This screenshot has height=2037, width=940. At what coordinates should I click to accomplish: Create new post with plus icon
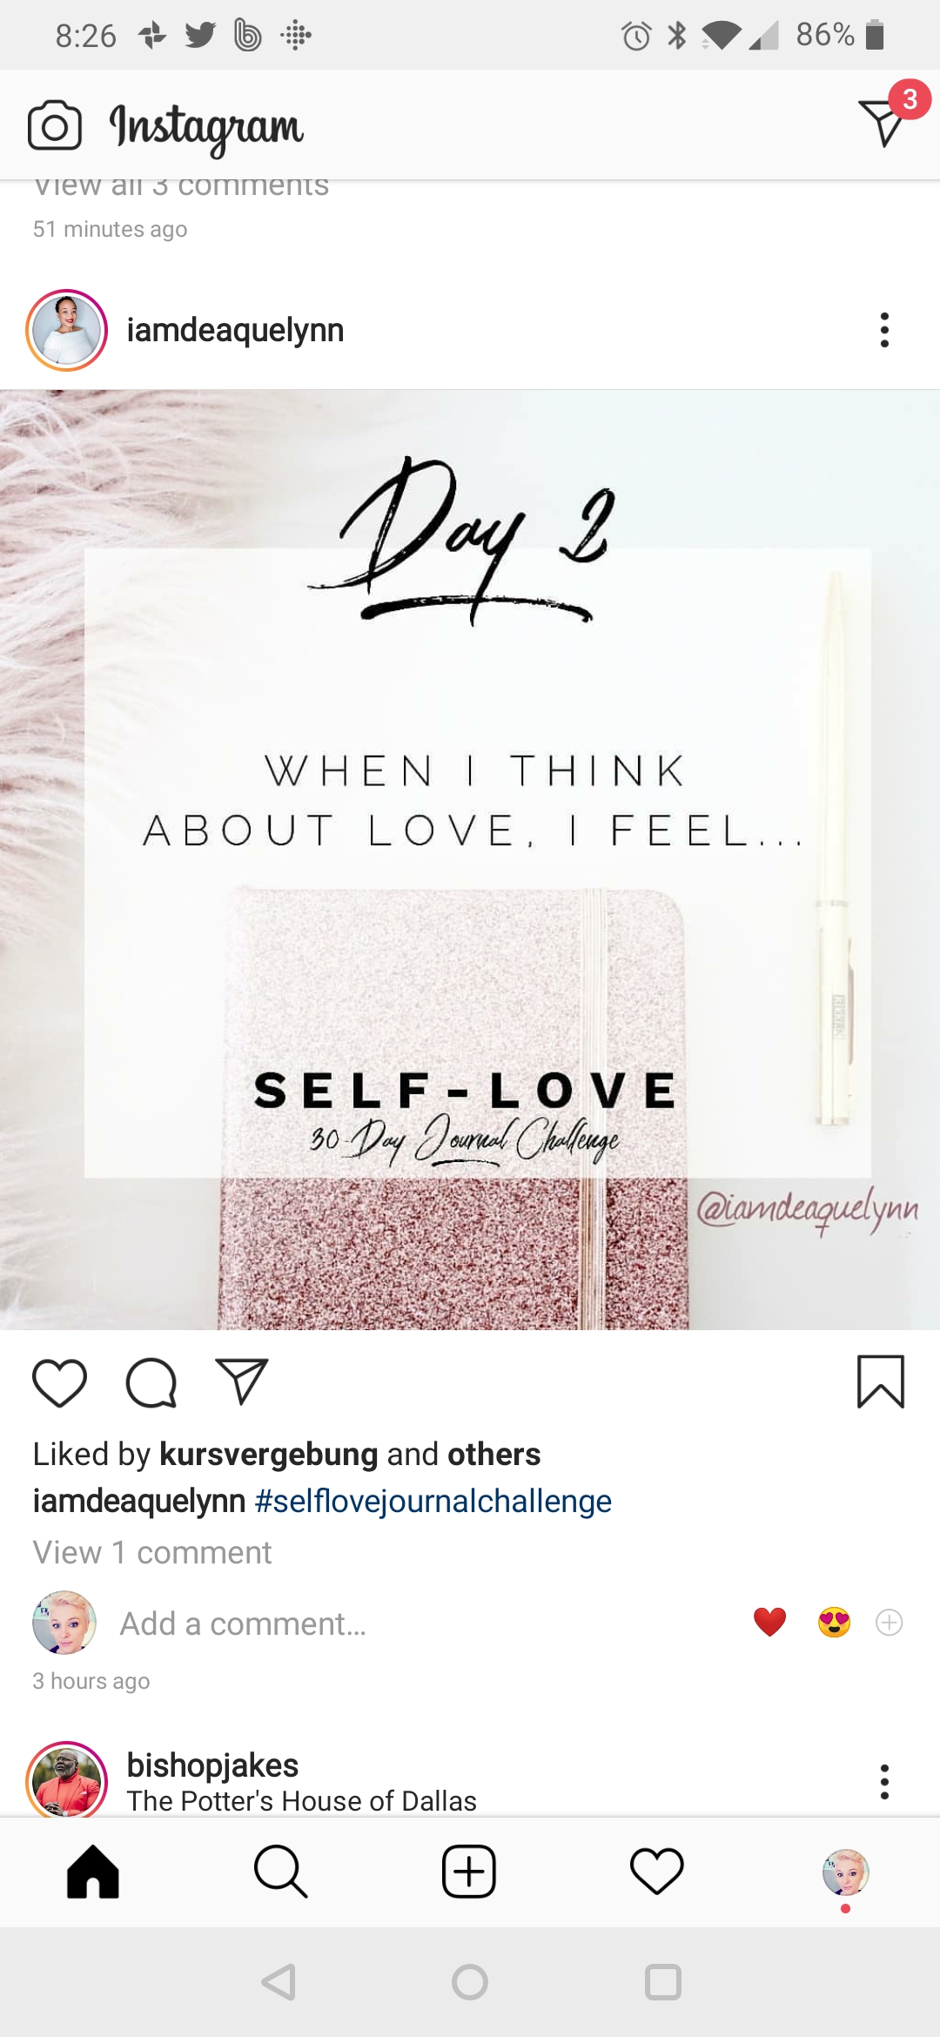click(x=469, y=1872)
